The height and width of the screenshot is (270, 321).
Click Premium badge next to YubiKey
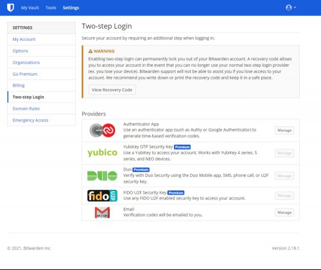(182, 147)
